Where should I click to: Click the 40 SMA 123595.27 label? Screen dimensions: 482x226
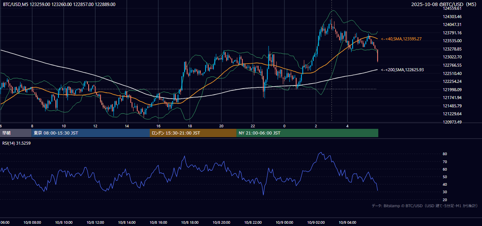coord(401,39)
